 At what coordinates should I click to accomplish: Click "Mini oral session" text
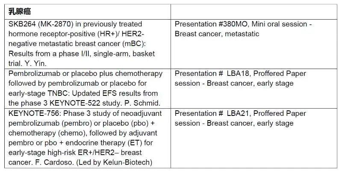click(x=279, y=24)
